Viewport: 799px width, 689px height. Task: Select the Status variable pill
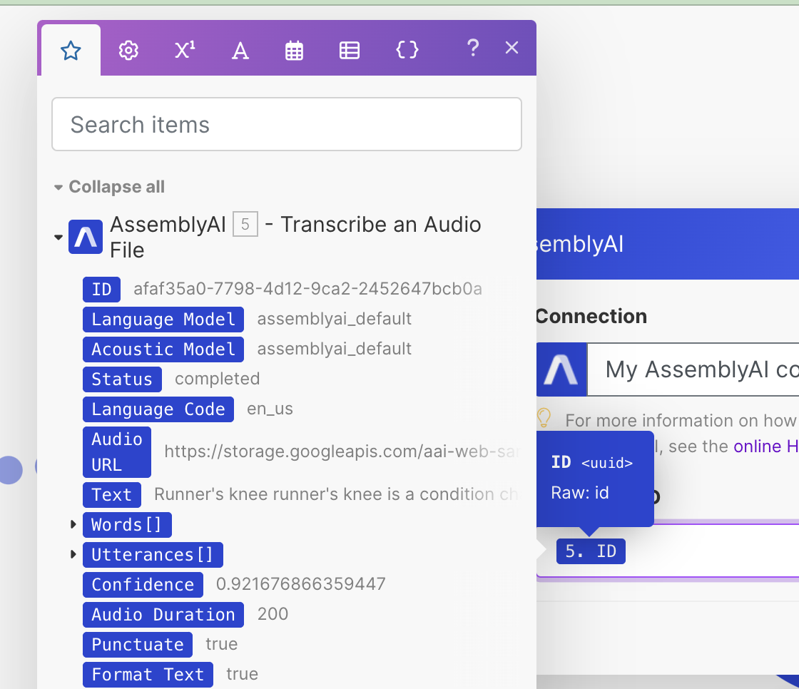(122, 379)
